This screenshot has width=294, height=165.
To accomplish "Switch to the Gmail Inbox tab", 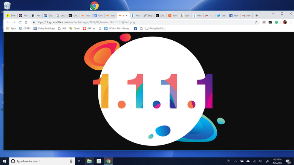I will coord(247,15).
